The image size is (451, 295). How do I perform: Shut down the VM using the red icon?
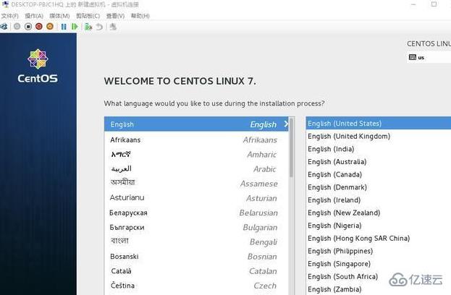click(x=39, y=27)
